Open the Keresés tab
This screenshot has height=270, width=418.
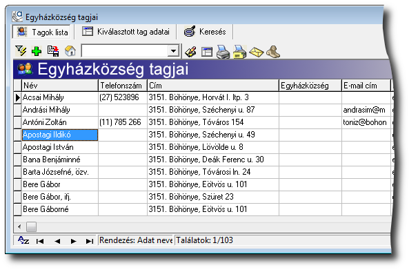206,32
